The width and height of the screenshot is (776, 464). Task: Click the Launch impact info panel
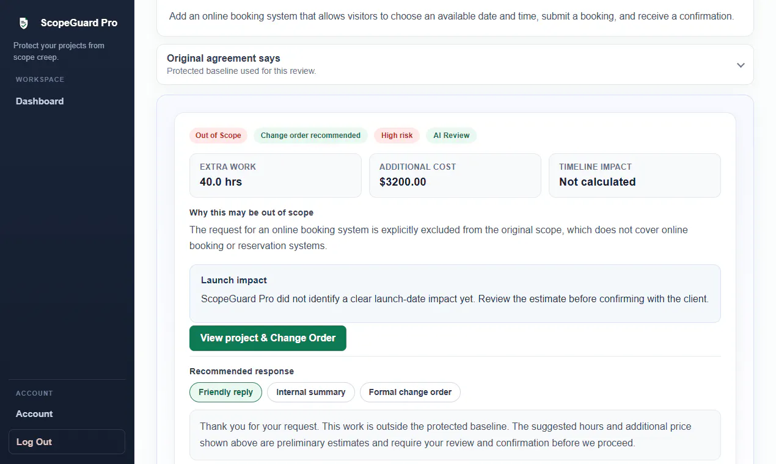click(455, 294)
